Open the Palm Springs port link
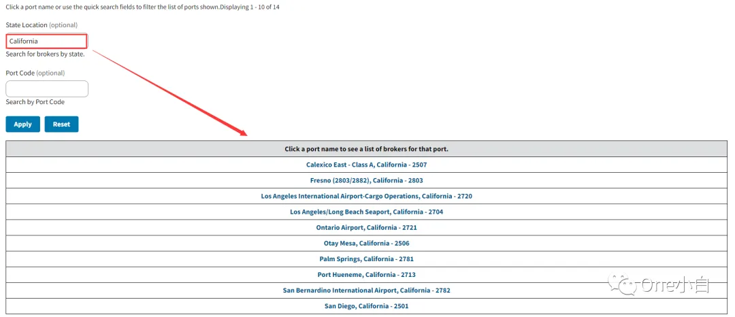The image size is (735, 317). coord(367,259)
